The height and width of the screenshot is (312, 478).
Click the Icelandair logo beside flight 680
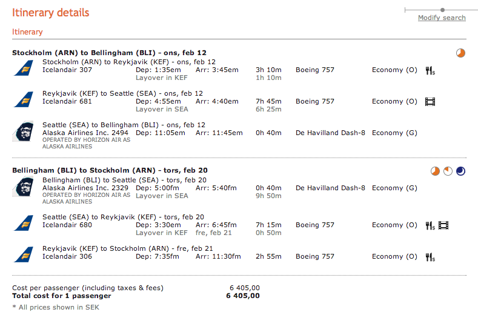(x=24, y=224)
